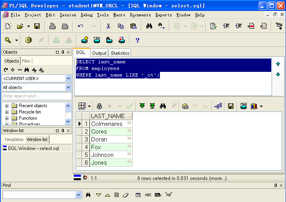Click the Find objects binoculars in Objects panel

tap(26, 70)
